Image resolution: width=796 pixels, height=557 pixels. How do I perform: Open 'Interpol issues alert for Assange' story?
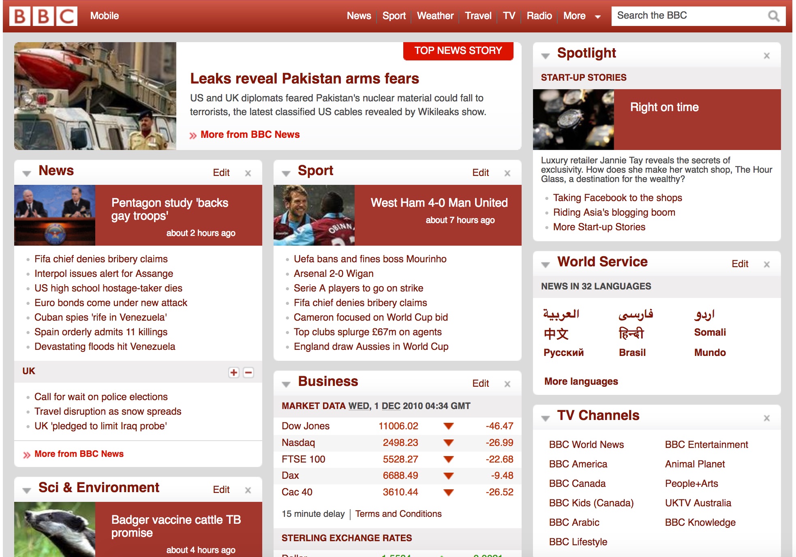pos(104,274)
